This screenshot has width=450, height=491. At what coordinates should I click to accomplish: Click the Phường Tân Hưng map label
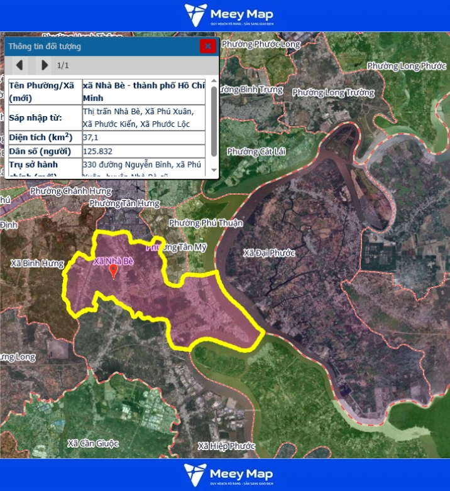(x=124, y=203)
